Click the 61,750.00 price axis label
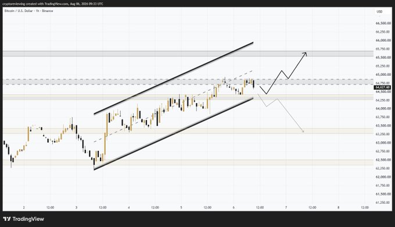395x227 pixels. pos(383,185)
